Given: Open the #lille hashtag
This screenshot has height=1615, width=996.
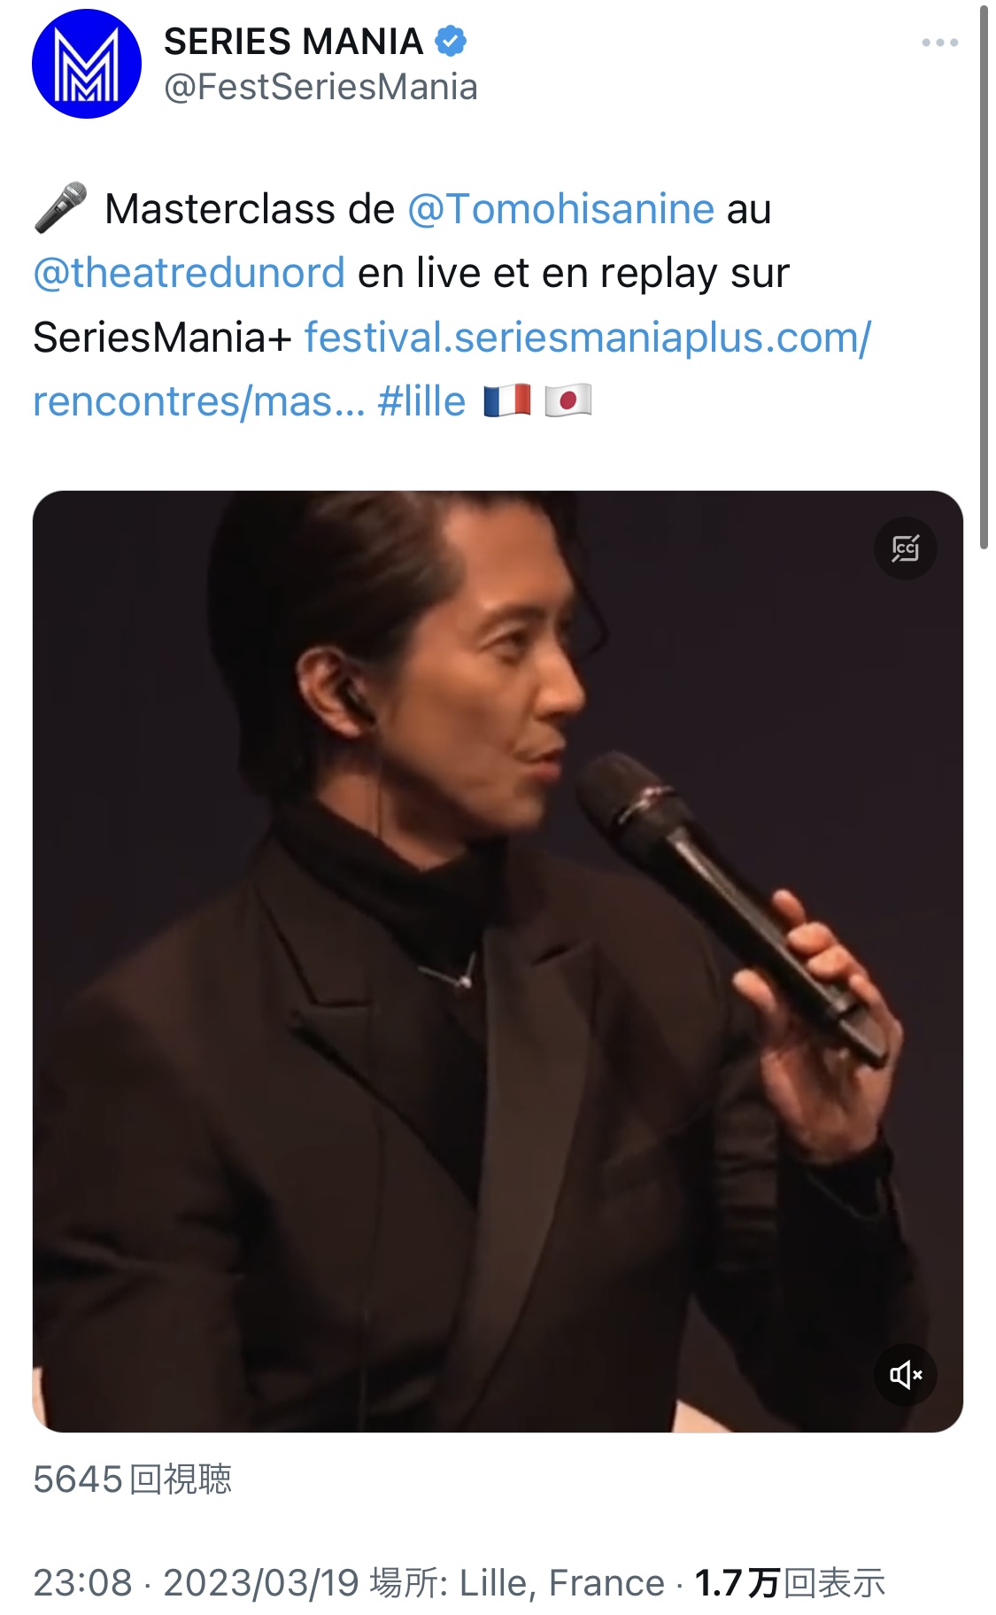Looking at the screenshot, I should click(421, 401).
